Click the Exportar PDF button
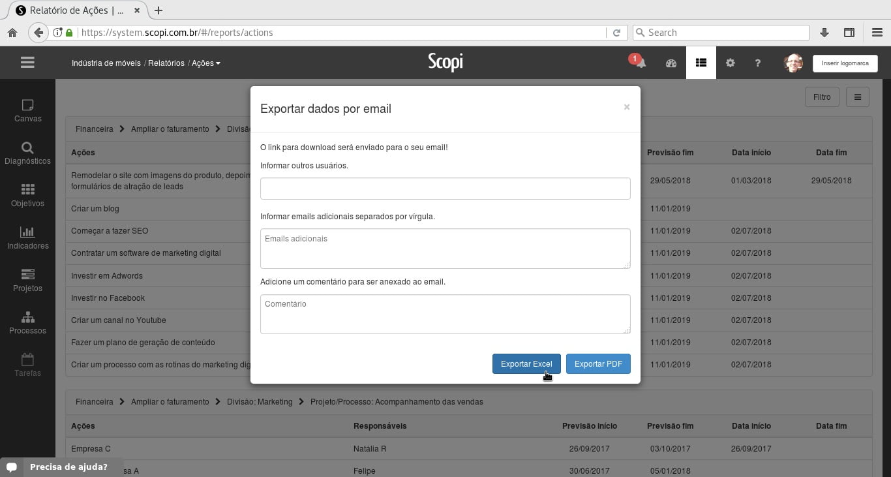 pyautogui.click(x=598, y=364)
